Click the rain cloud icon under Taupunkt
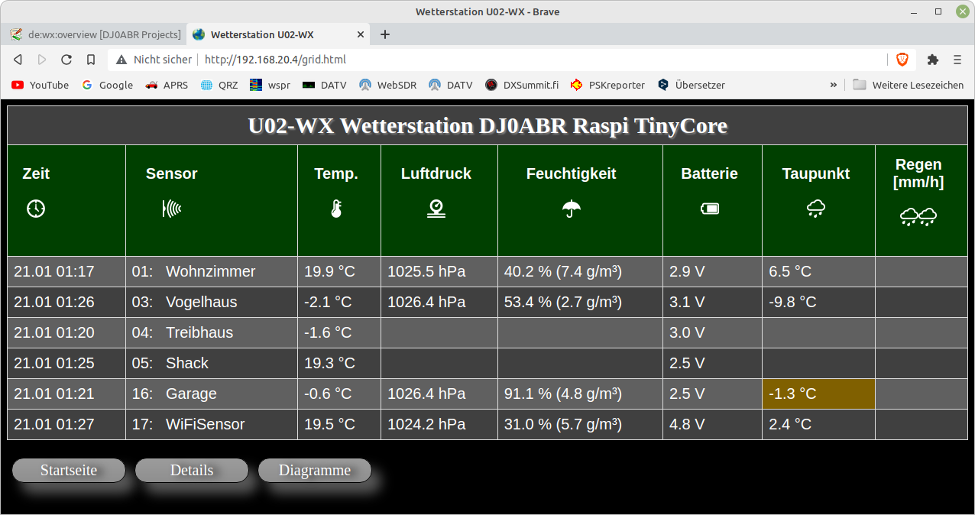 pyautogui.click(x=815, y=209)
